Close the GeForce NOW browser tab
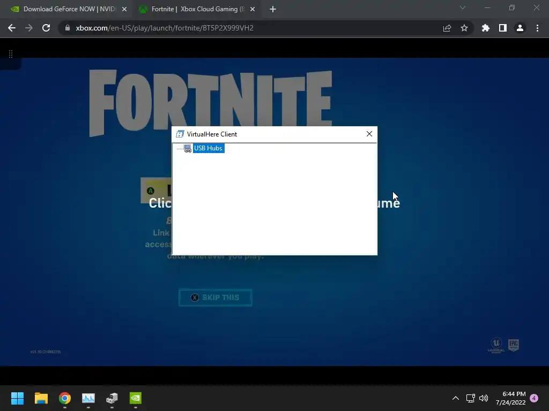The image size is (549, 411). 124,9
